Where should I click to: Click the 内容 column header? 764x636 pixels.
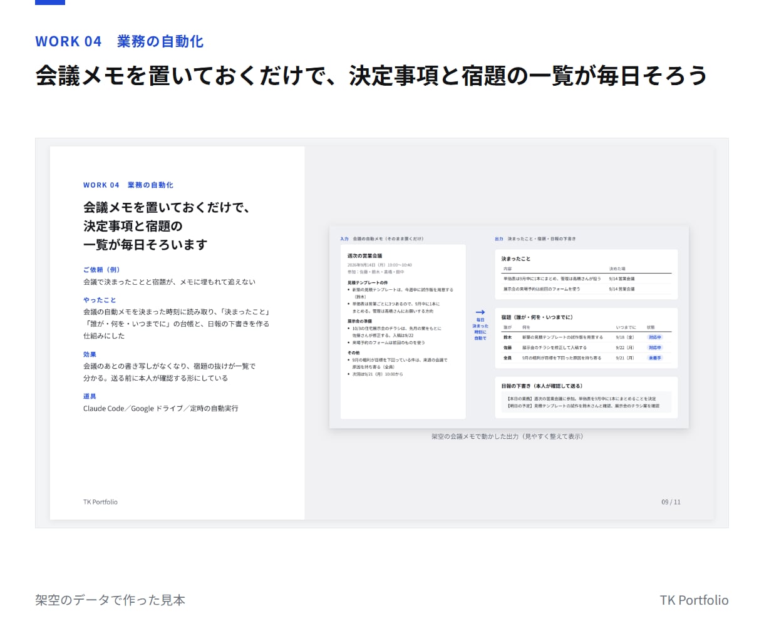pos(508,269)
